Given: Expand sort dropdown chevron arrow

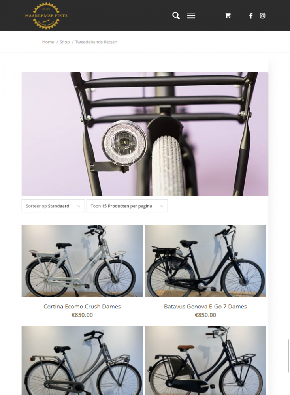Looking at the screenshot, I should click(x=79, y=206).
